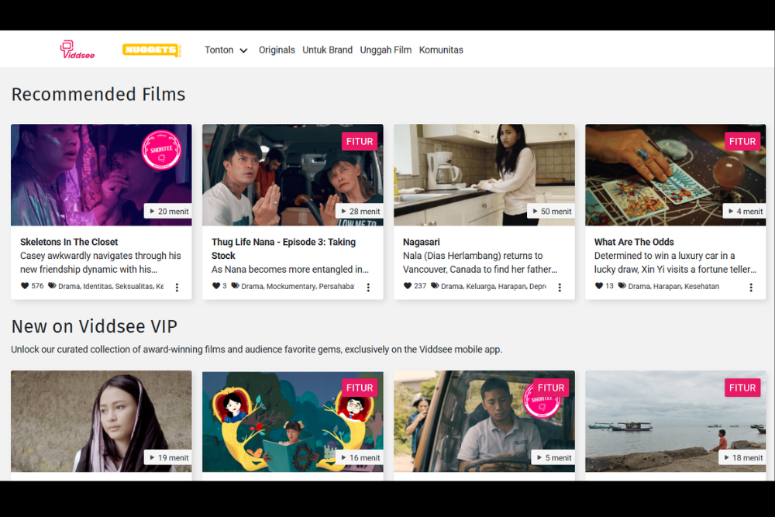Open the Viddsee home logo

[x=77, y=50]
